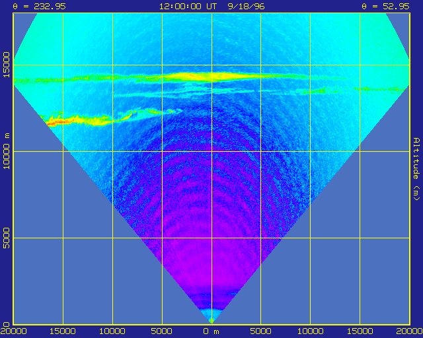
Task: Click horizontal-axis 15000 label on the θ = 52.95 side
Action: click(360, 331)
